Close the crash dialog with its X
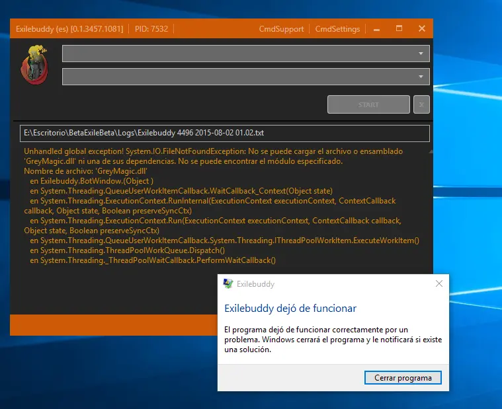 coord(439,283)
